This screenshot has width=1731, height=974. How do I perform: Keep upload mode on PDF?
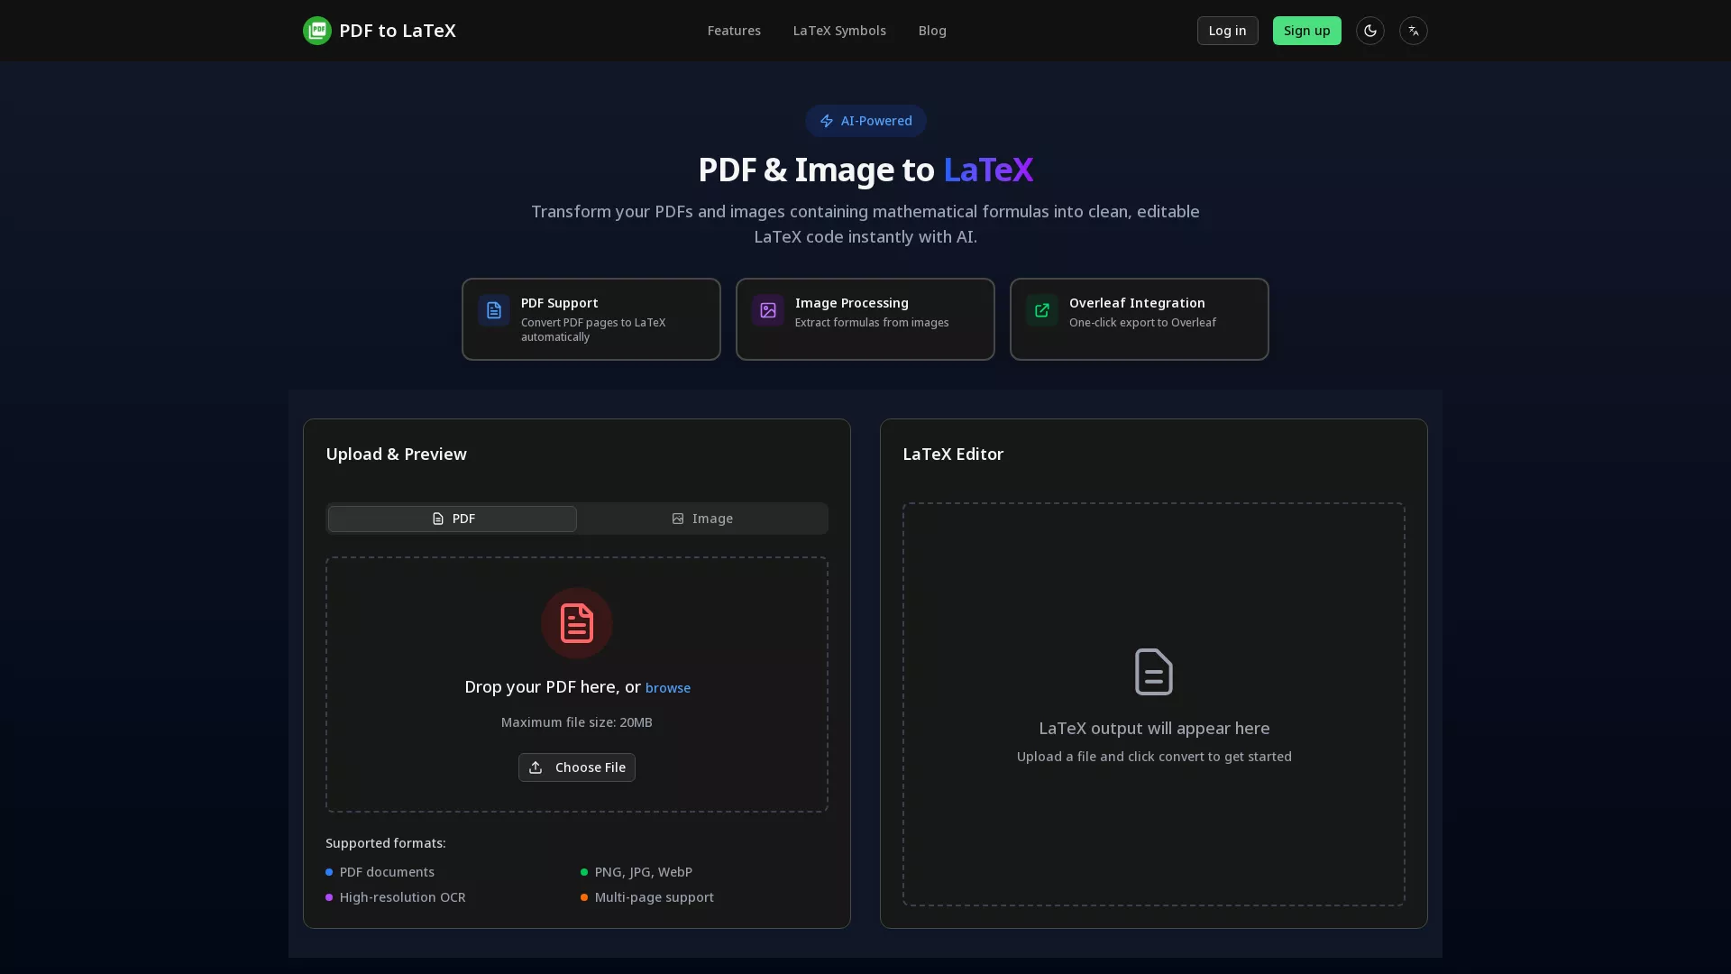(x=452, y=519)
